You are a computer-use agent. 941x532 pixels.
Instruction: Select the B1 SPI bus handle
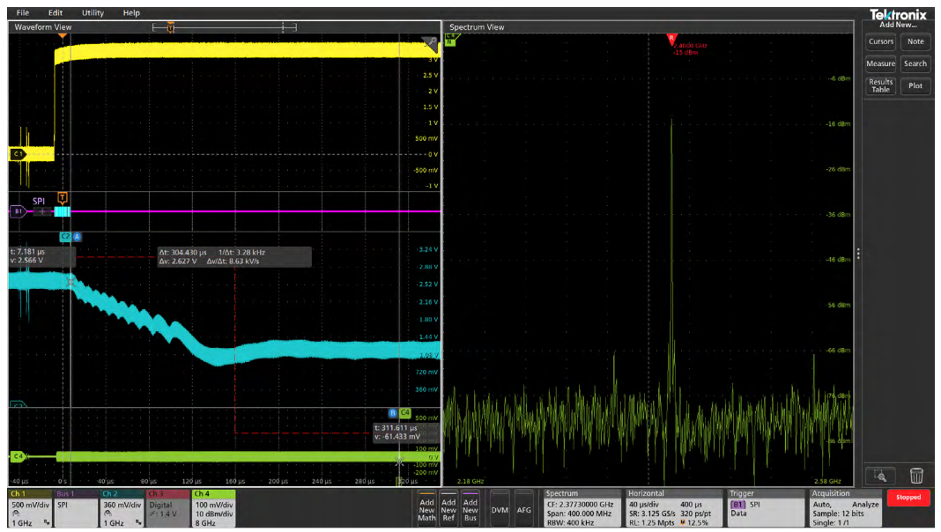click(17, 211)
